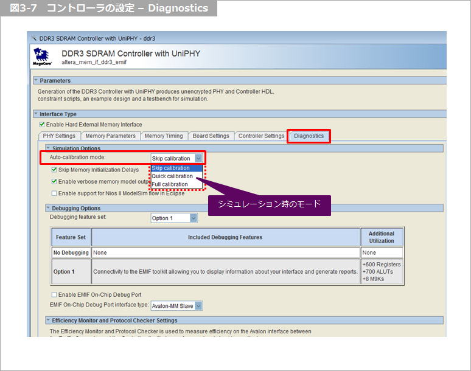Screen dimensions: 471x371
Task: Choose Full calibration option
Action: tap(170, 184)
